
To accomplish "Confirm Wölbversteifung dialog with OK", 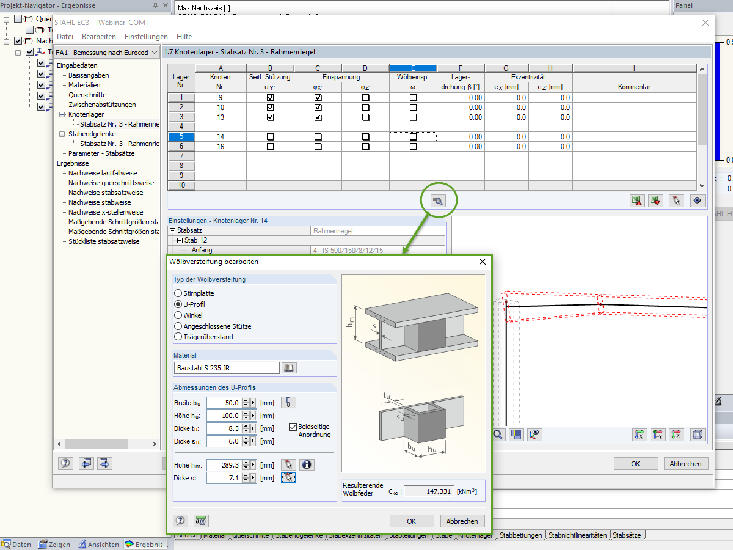I will pos(412,521).
